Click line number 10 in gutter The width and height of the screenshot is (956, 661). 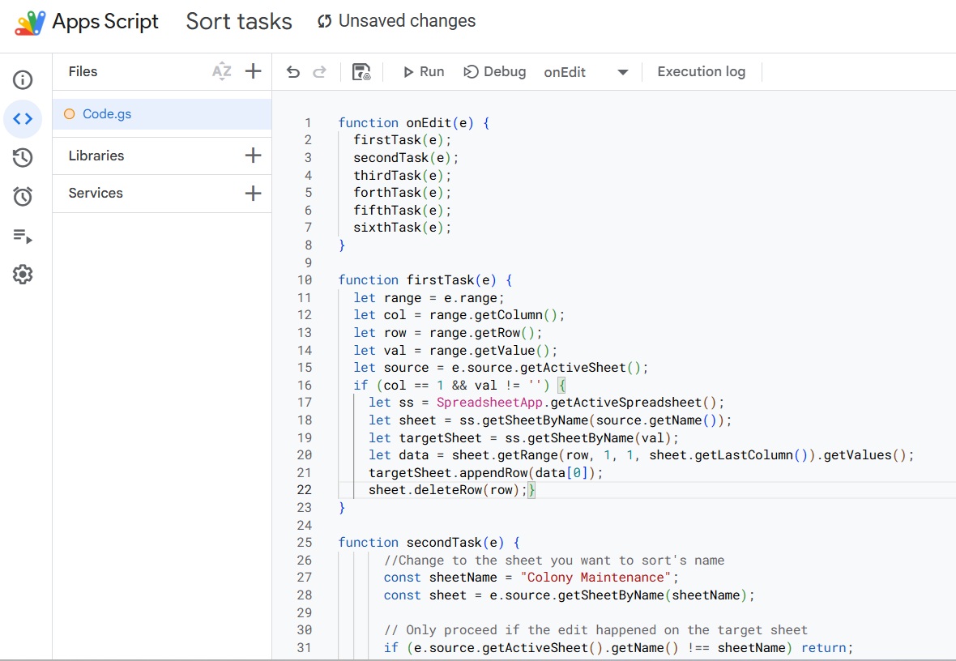[x=305, y=280]
